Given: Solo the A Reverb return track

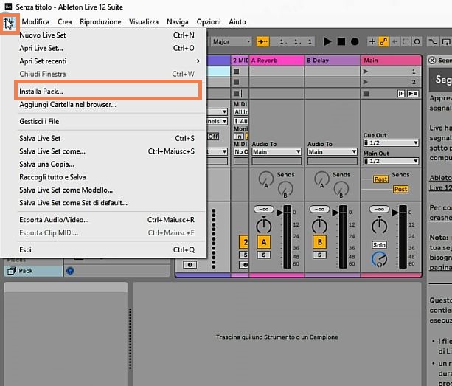Looking at the screenshot, I should coord(262,255).
